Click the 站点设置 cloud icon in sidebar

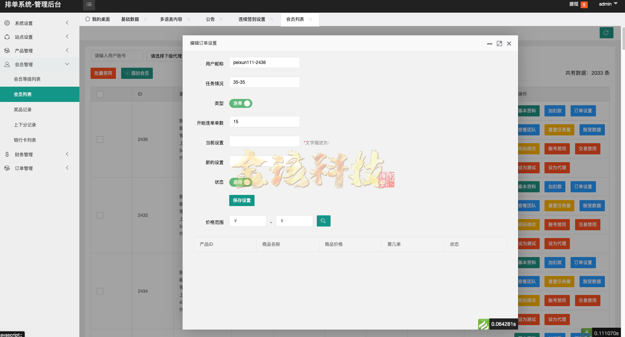coord(7,36)
